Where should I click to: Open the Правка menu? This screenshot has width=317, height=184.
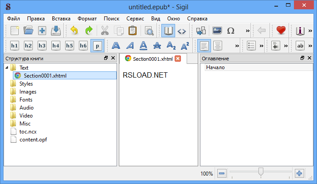coord(36,19)
